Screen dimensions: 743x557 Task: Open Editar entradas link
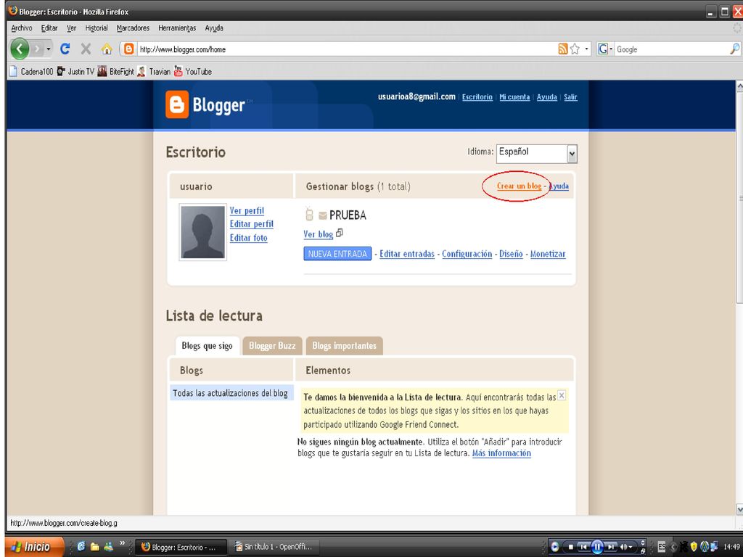click(407, 254)
